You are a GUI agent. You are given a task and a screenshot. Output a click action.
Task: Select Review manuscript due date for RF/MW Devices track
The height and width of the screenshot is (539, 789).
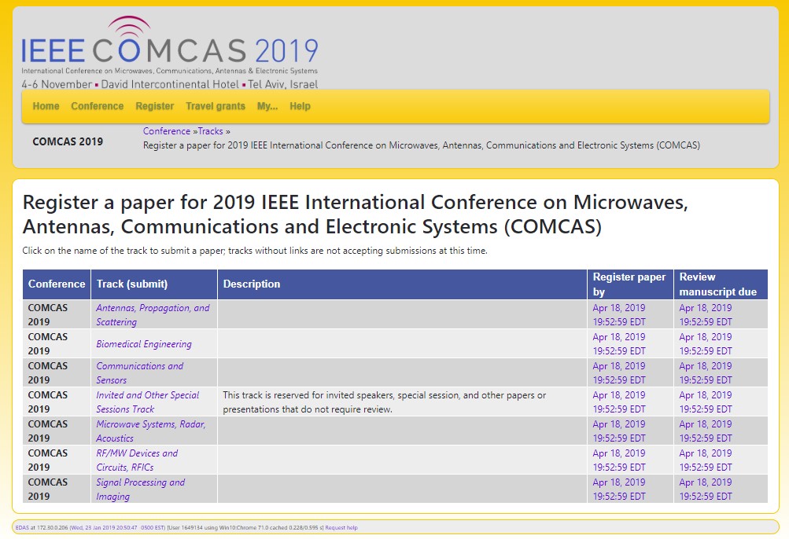coord(706,460)
